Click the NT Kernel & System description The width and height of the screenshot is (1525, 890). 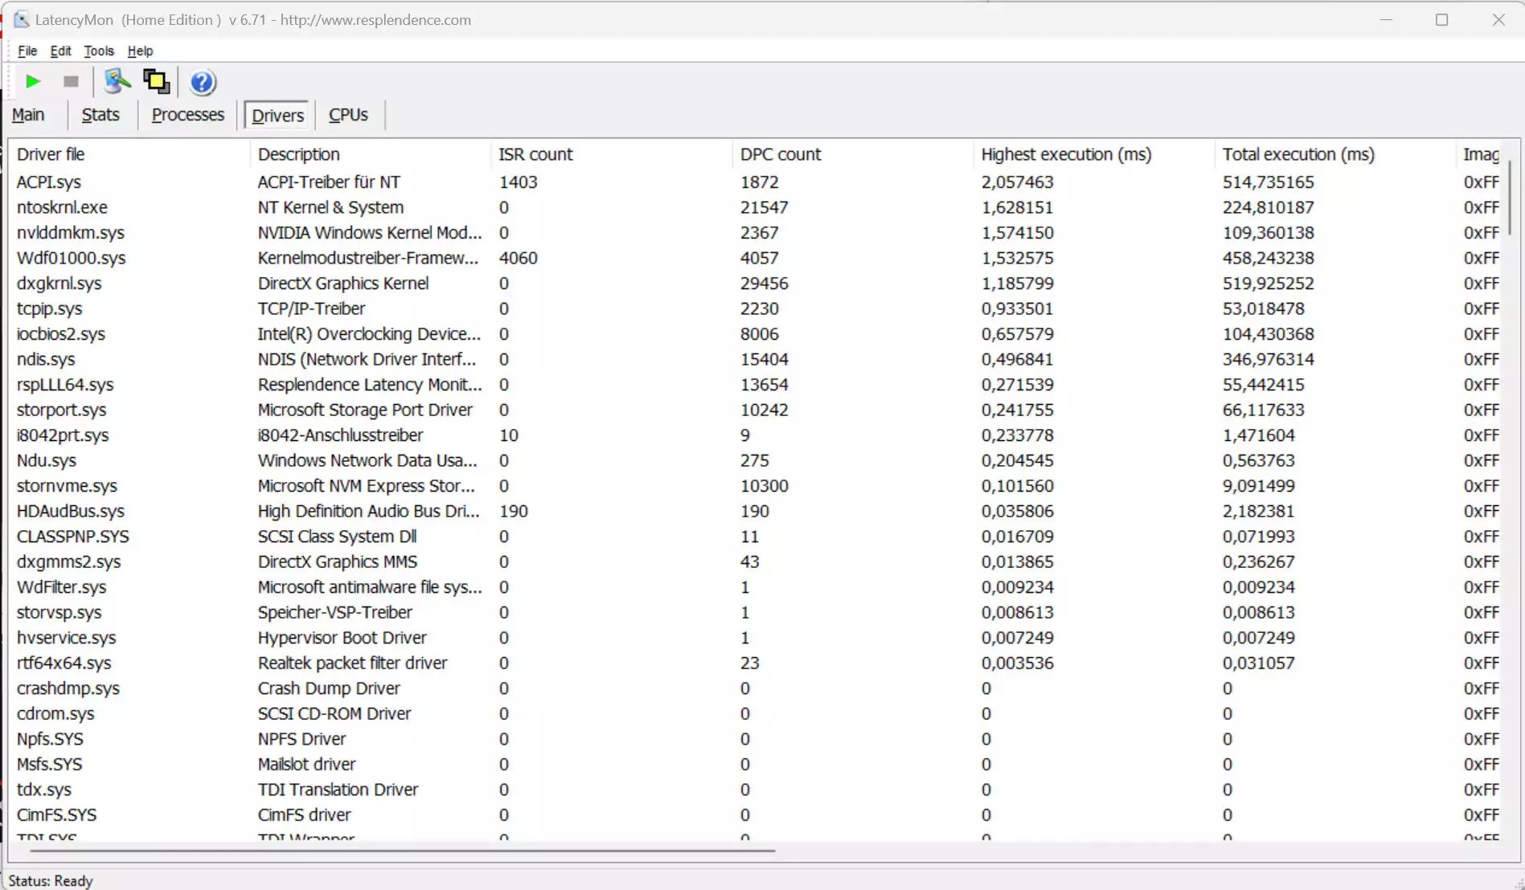pos(330,207)
